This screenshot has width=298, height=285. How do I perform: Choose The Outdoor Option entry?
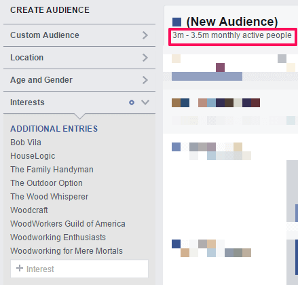click(46, 183)
